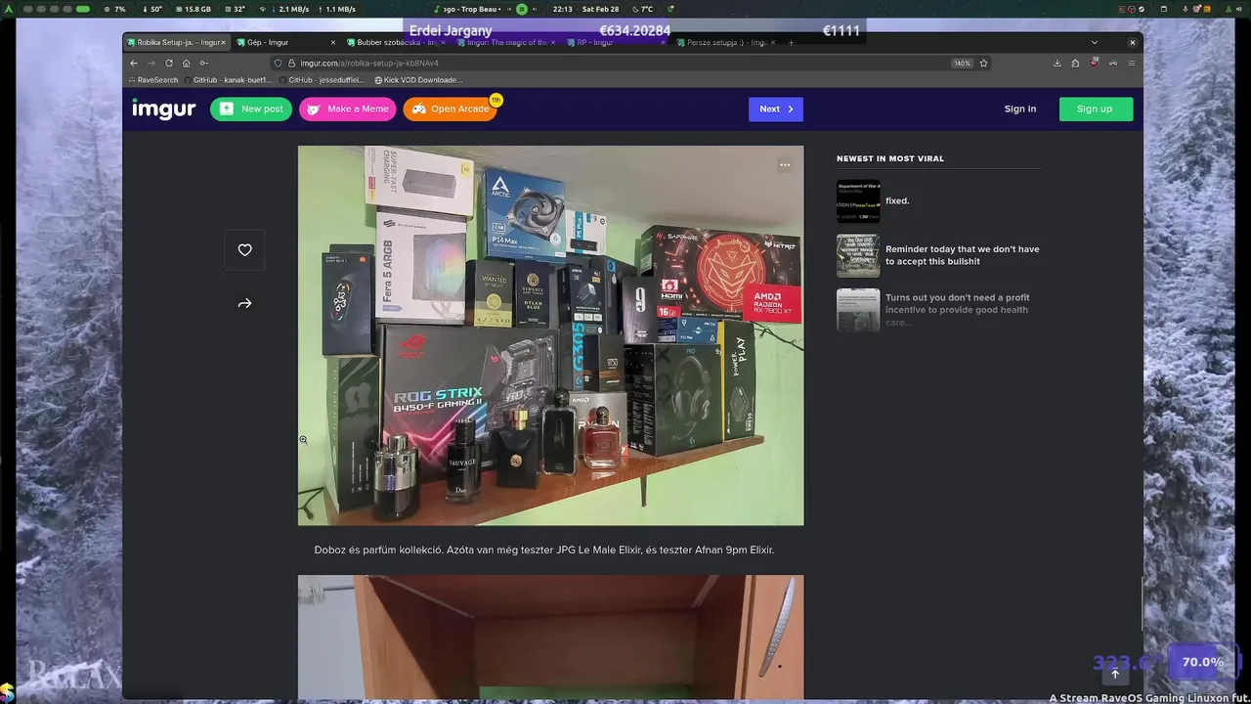Screen dimensions: 1251x704
Task: Click the Sat Feb 28 date in top bar
Action: [x=600, y=9]
